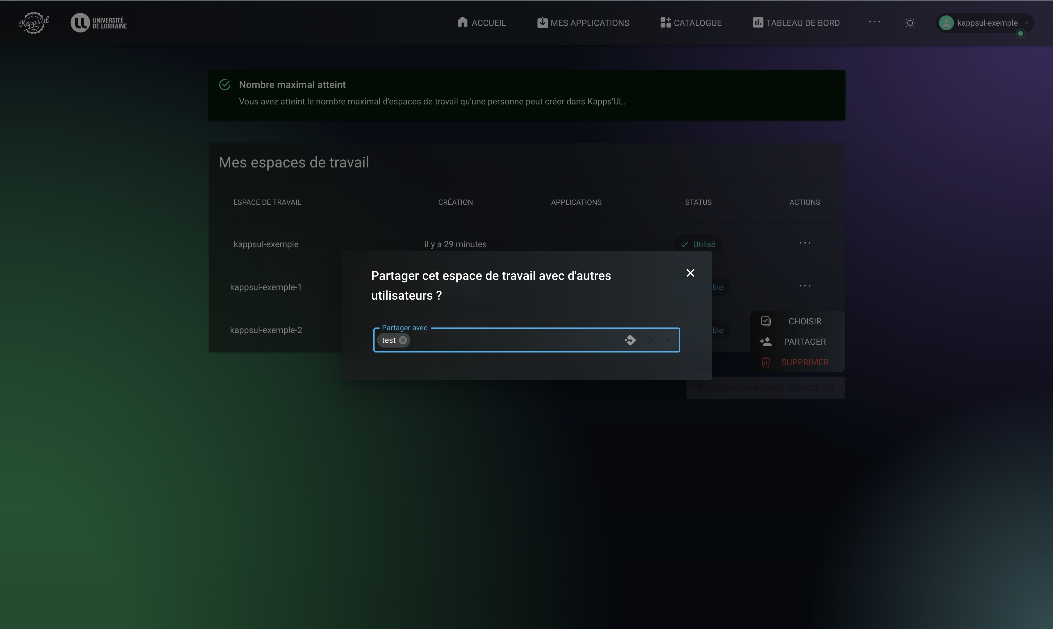Click the Université de Lorraine logo
The height and width of the screenshot is (629, 1053).
tap(99, 23)
